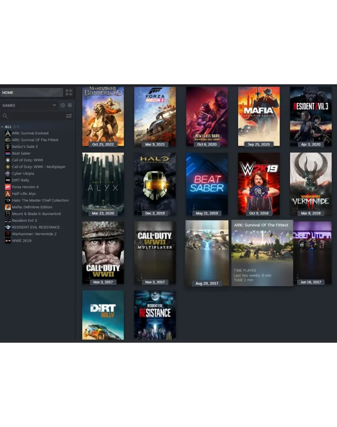Viewport: 337px width, 427px height.
Task: Open Warhammer: Vermintide 2 list entry
Action: (34, 234)
